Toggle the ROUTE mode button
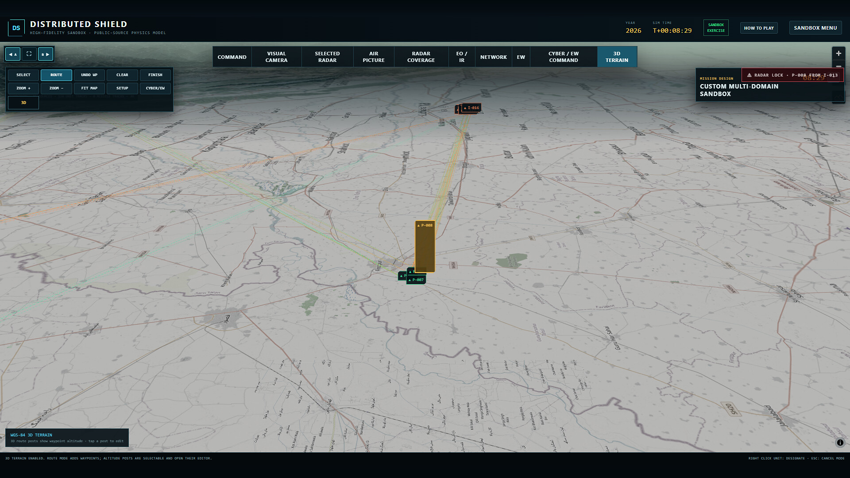Image resolution: width=850 pixels, height=478 pixels. point(56,75)
